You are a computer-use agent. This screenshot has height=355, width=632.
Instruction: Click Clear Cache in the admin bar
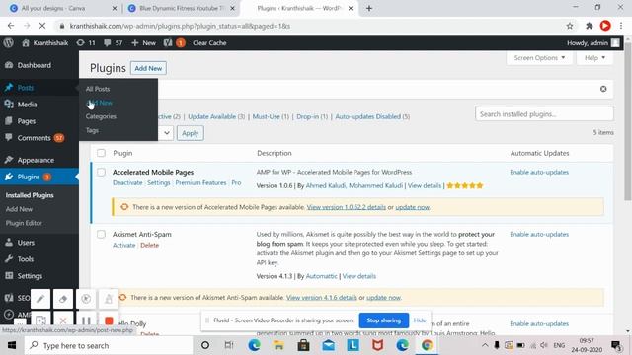(x=209, y=42)
